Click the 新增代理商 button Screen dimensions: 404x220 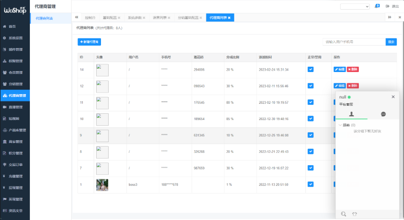pyautogui.click(x=89, y=42)
